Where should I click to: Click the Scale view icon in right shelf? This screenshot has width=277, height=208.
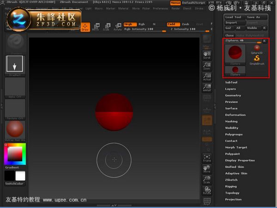(207, 179)
